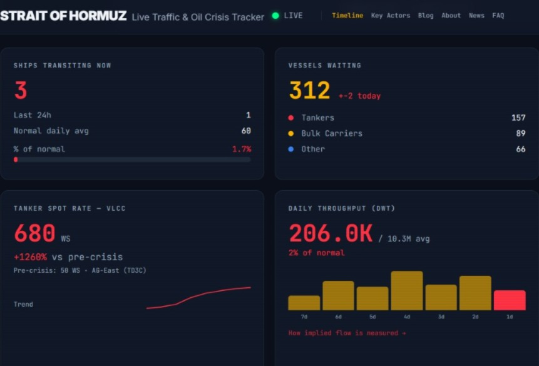Click the 312 vessels waiting figure

pyautogui.click(x=310, y=90)
